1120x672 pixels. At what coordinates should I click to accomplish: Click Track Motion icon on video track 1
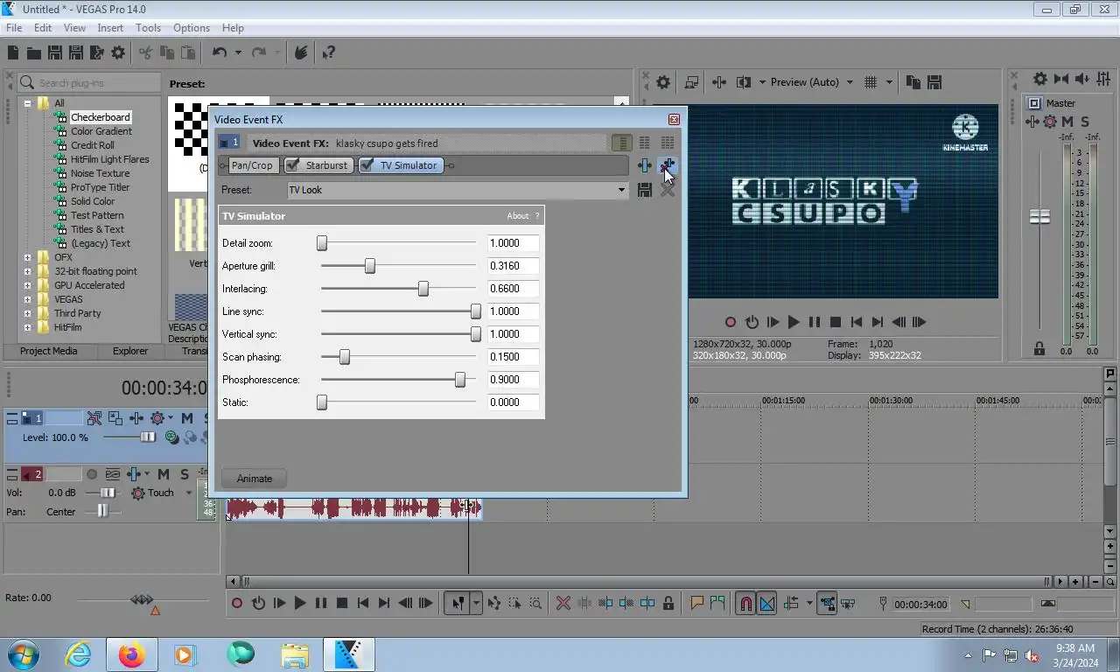[115, 418]
